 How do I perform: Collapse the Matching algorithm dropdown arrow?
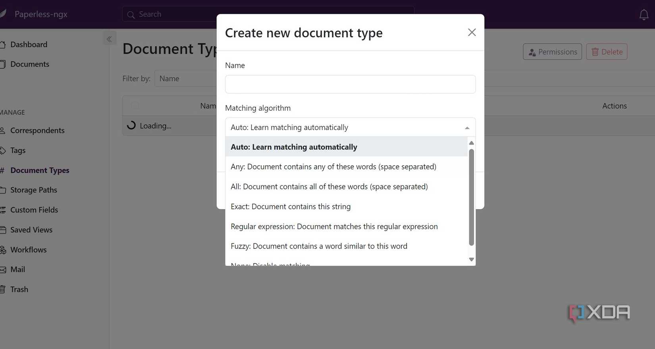tap(467, 128)
